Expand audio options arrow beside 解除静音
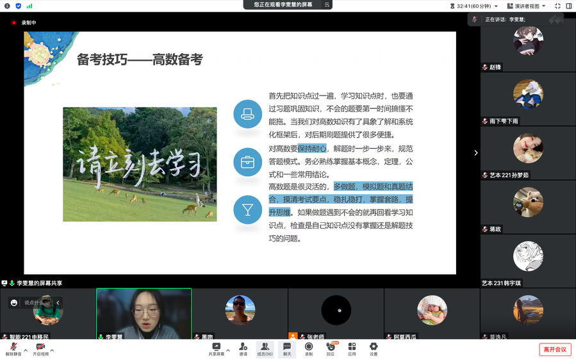Viewport: 576px width, 360px height. 26,350
